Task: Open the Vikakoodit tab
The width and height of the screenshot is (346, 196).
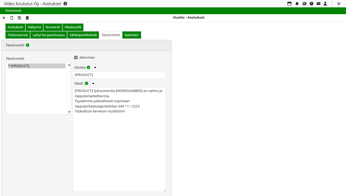Action: point(73,27)
